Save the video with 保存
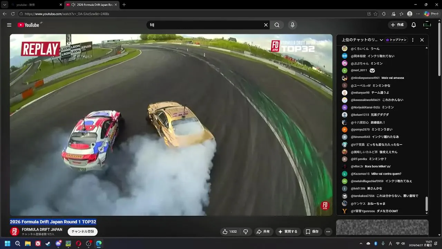The height and width of the screenshot is (249, 442). coord(312,232)
